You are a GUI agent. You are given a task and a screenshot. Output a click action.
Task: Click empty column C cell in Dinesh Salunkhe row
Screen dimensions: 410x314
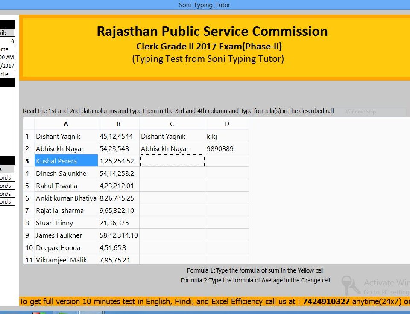click(x=172, y=173)
